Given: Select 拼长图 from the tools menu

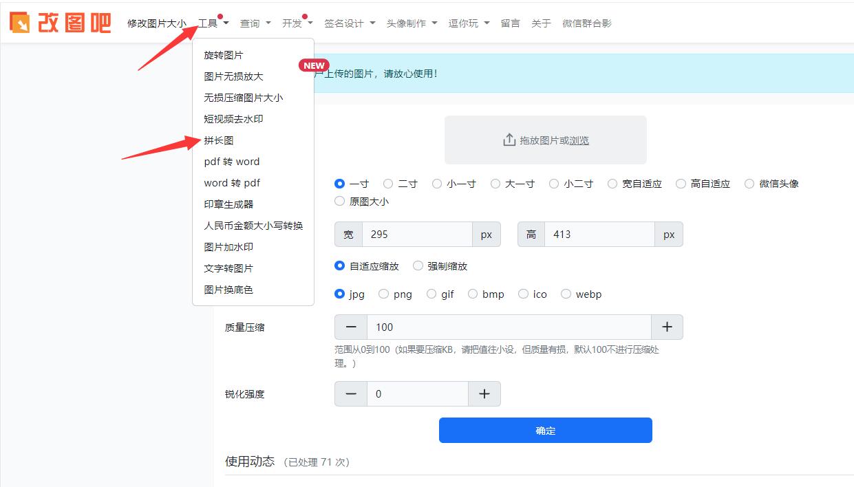Looking at the screenshot, I should (220, 140).
